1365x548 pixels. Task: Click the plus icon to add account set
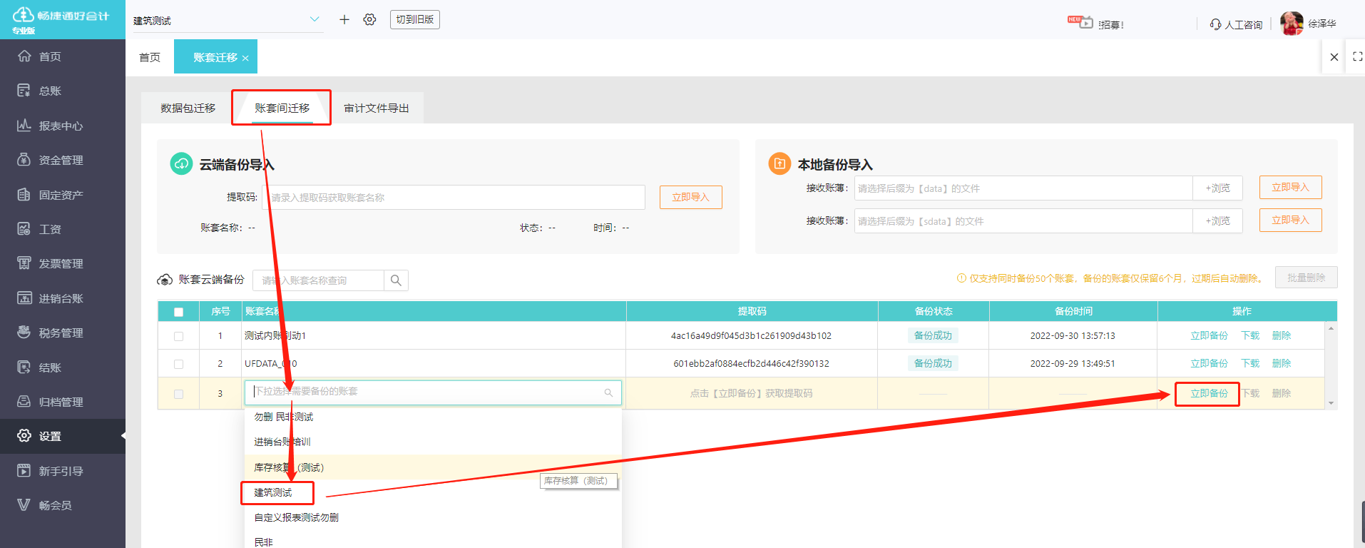[344, 20]
